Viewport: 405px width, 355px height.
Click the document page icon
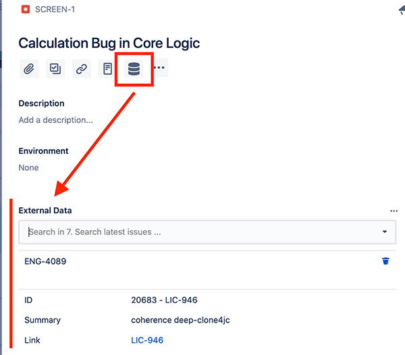coord(107,69)
